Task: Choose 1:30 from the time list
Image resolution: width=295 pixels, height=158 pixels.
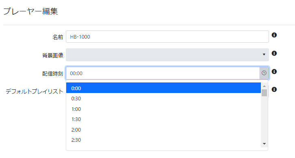Action: pyautogui.click(x=163, y=119)
